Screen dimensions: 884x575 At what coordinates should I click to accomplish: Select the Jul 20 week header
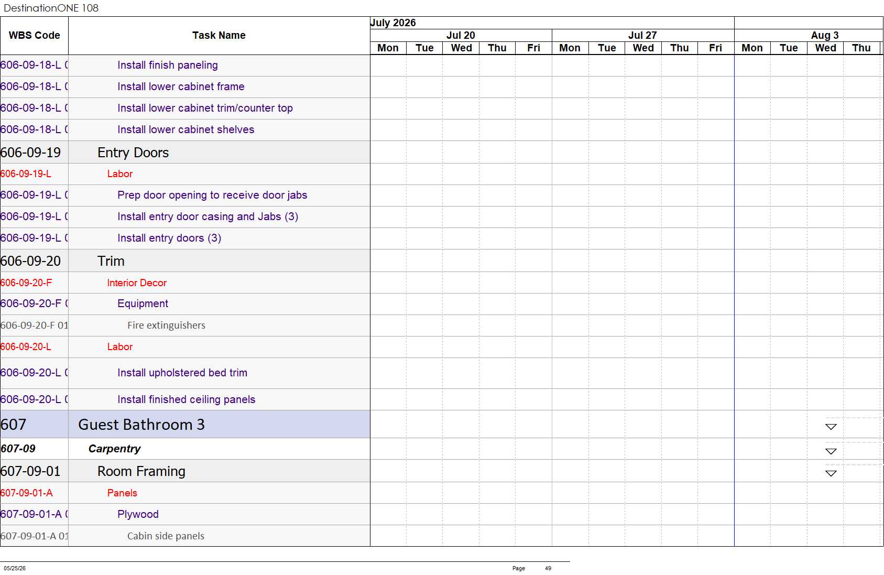(x=461, y=35)
